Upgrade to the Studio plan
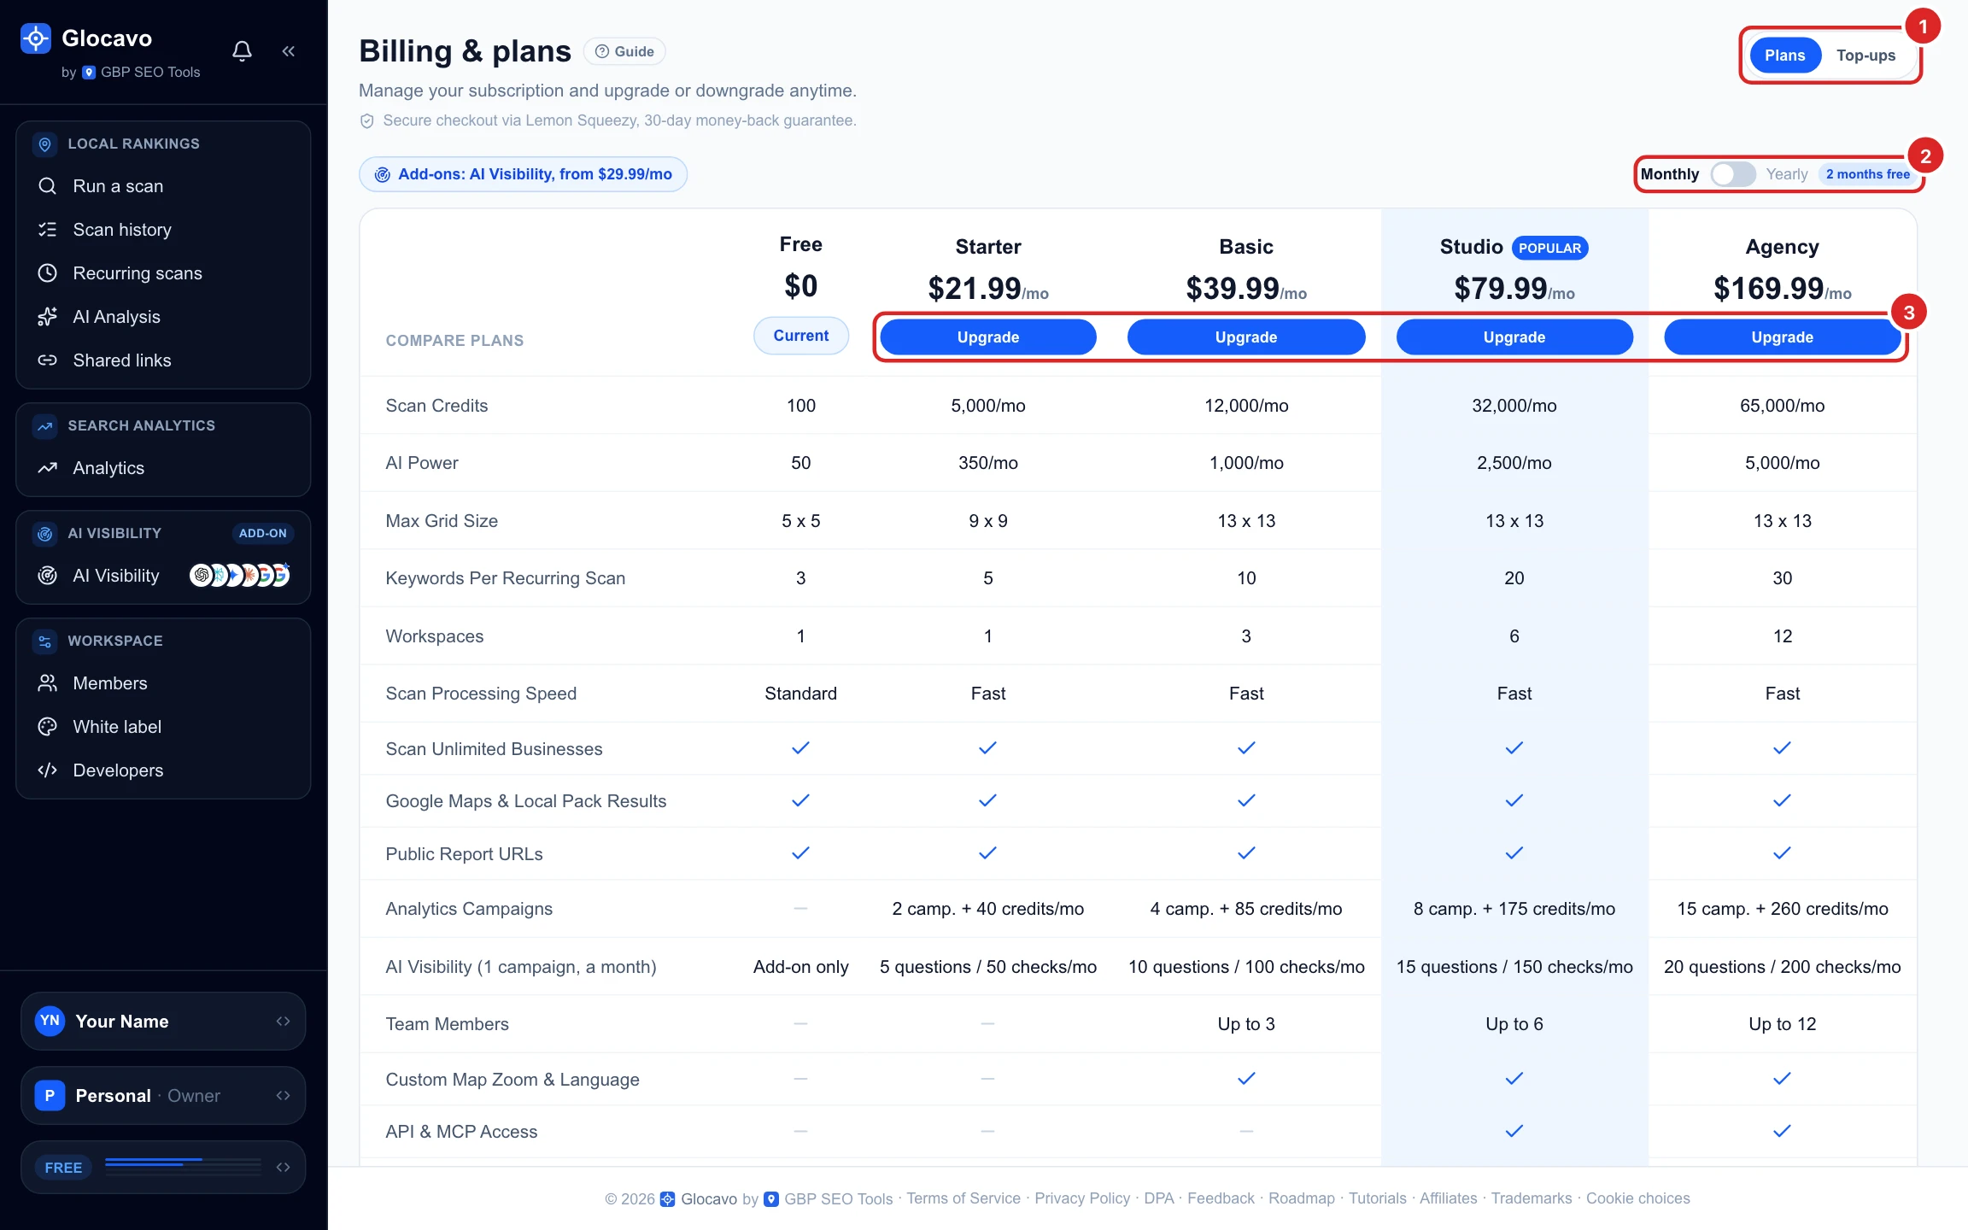1968x1230 pixels. [x=1514, y=337]
